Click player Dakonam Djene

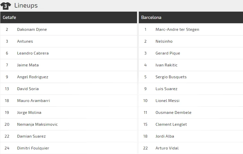point(32,30)
